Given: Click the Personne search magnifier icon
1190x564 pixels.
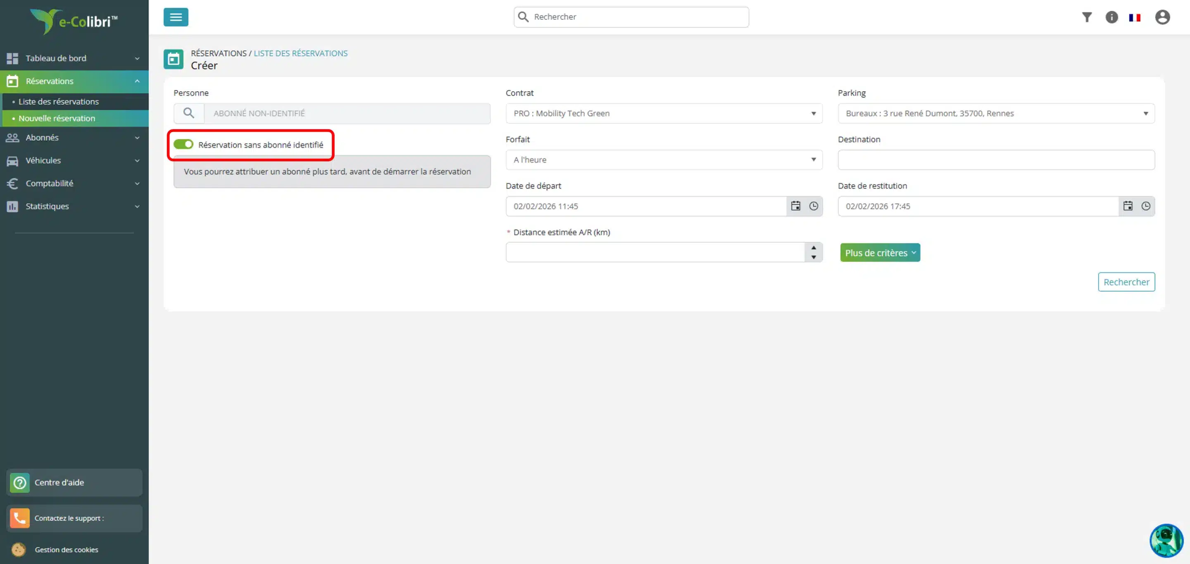Looking at the screenshot, I should coord(188,113).
